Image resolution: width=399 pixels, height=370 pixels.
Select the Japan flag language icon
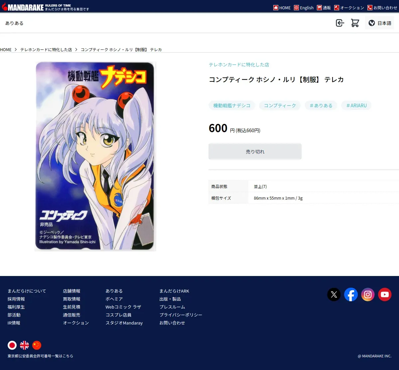click(12, 345)
